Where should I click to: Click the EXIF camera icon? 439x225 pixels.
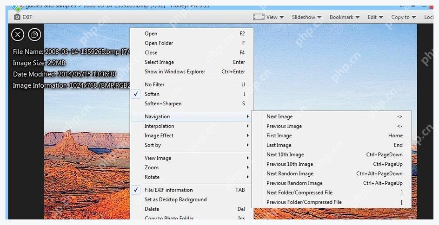point(17,17)
